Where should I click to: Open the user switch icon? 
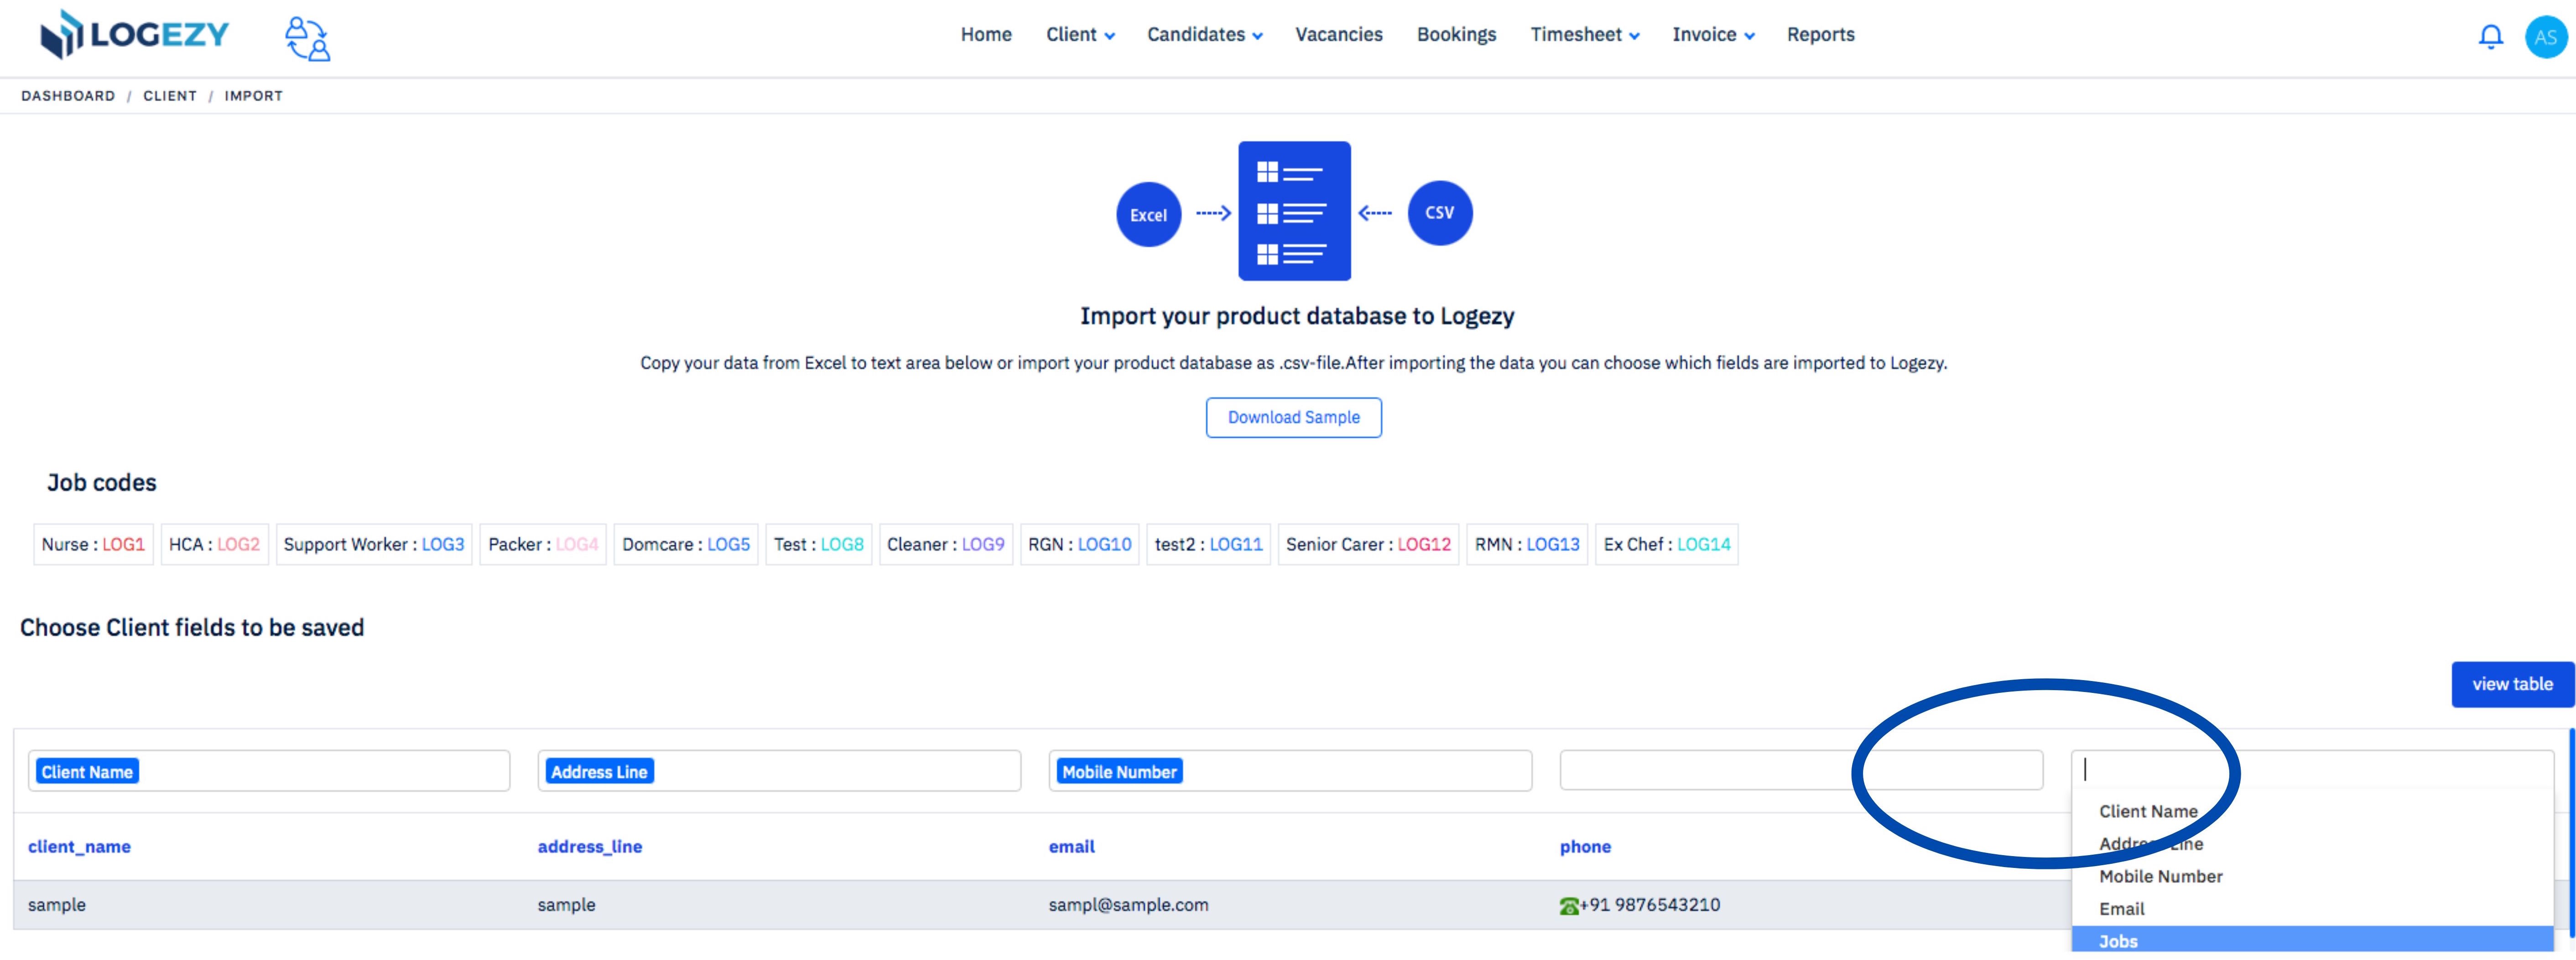[x=307, y=38]
